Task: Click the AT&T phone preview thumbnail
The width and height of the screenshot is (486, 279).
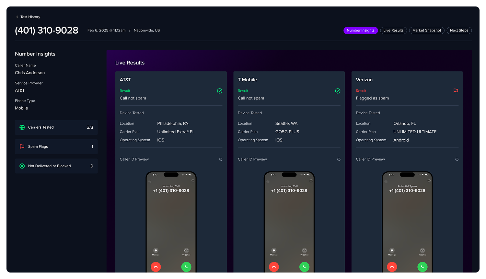Action: [171, 222]
